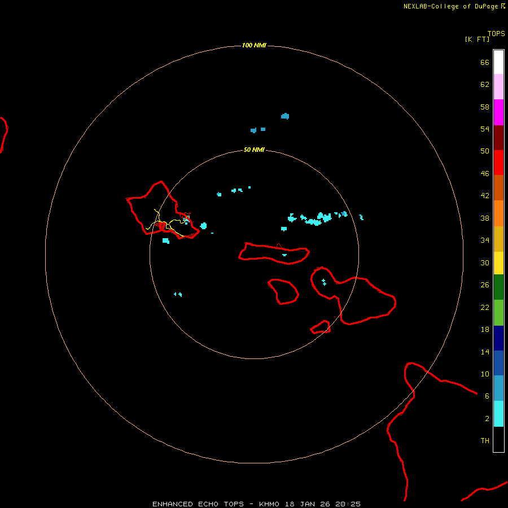Click the white 66 K FT color swatch
508x508 pixels.
coord(498,62)
